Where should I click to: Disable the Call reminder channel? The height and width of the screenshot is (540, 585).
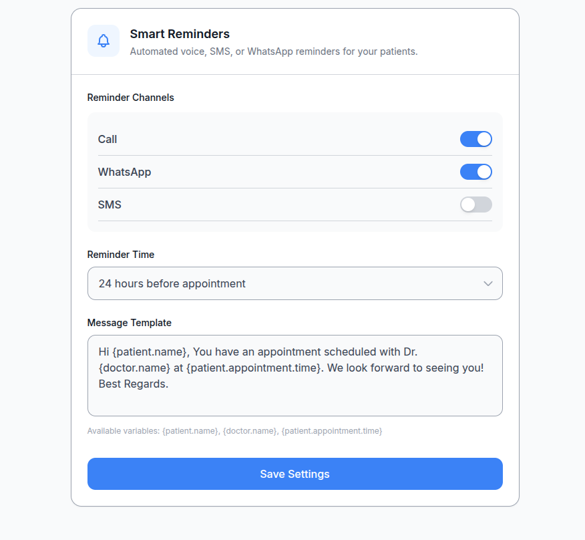(x=476, y=139)
